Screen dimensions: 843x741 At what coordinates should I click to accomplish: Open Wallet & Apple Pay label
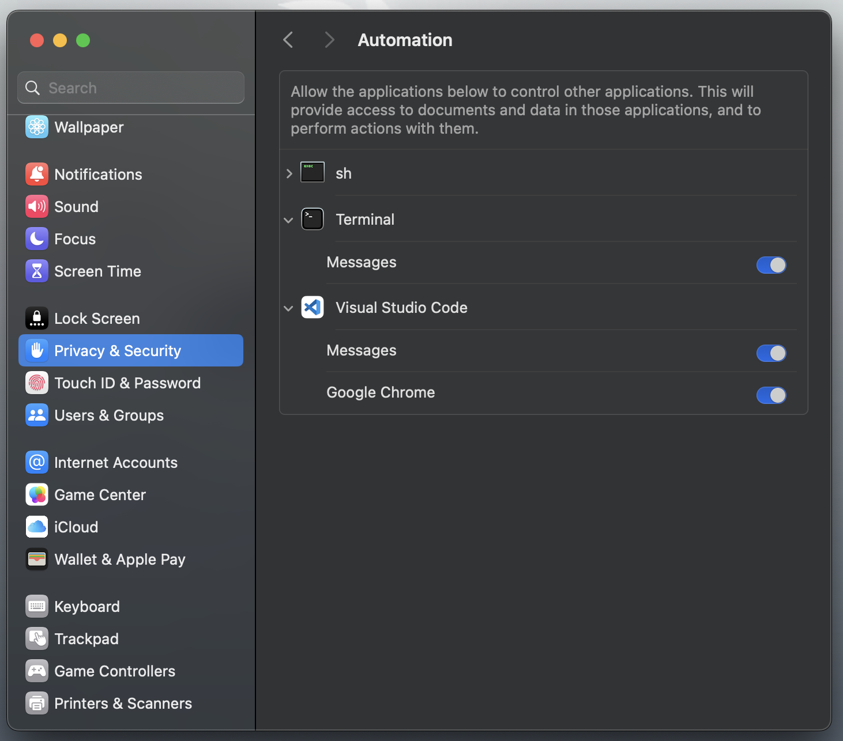point(120,559)
